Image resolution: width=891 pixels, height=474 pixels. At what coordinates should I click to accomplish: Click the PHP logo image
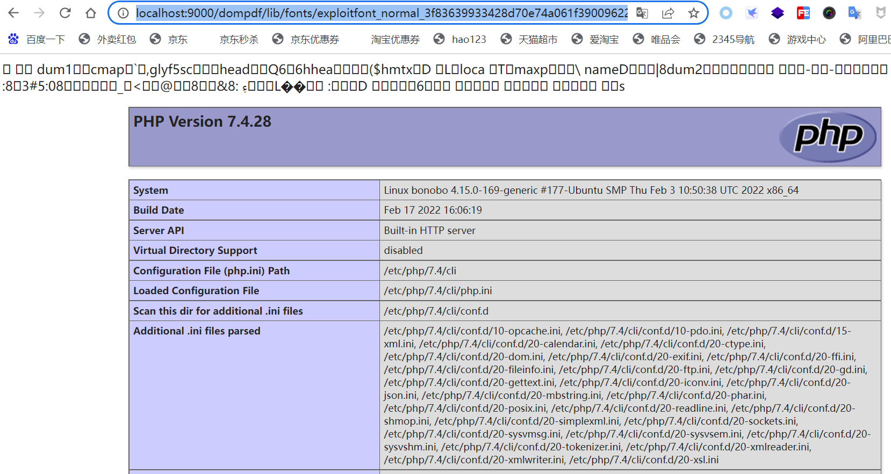click(x=828, y=137)
